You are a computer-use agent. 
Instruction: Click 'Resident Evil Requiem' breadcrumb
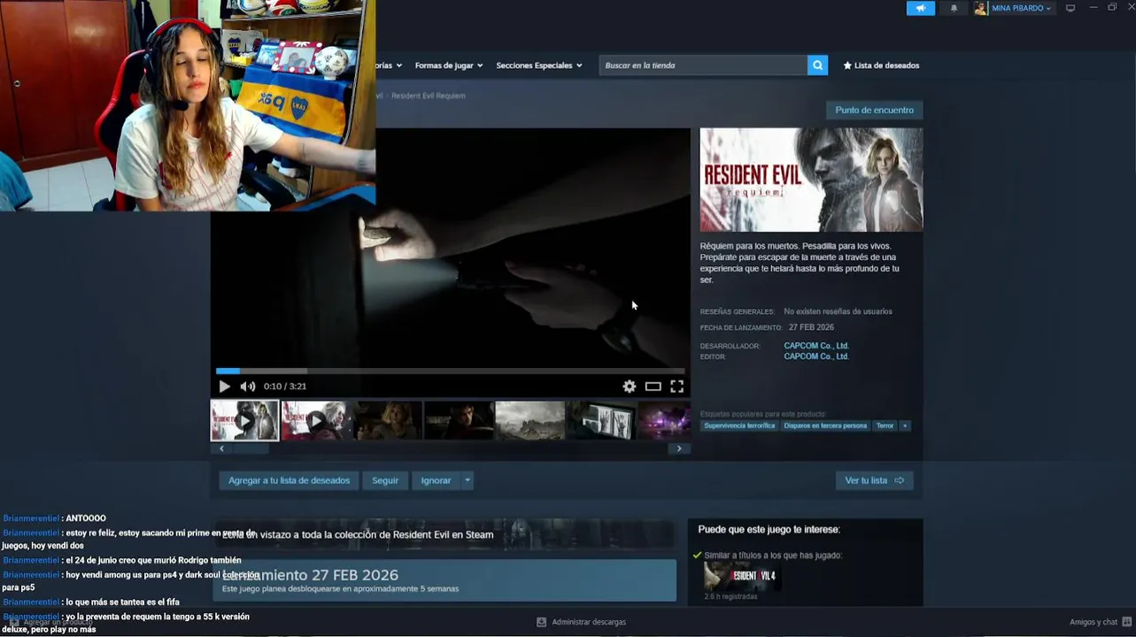click(x=429, y=96)
